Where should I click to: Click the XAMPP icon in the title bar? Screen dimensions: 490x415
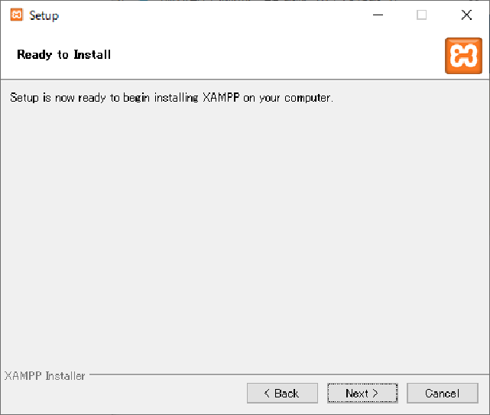(x=16, y=15)
